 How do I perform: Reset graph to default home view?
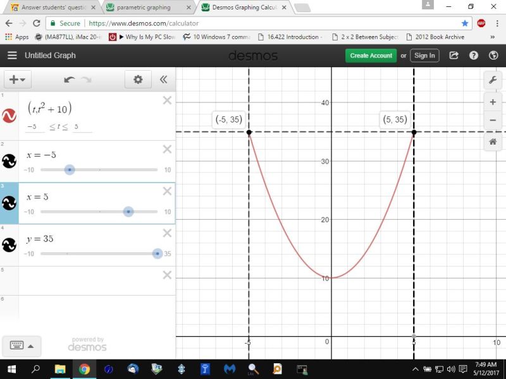[493, 141]
